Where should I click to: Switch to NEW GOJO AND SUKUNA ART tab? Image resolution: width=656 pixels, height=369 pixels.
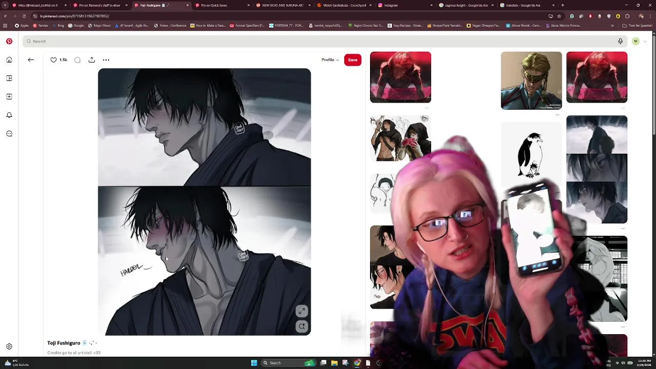[283, 5]
